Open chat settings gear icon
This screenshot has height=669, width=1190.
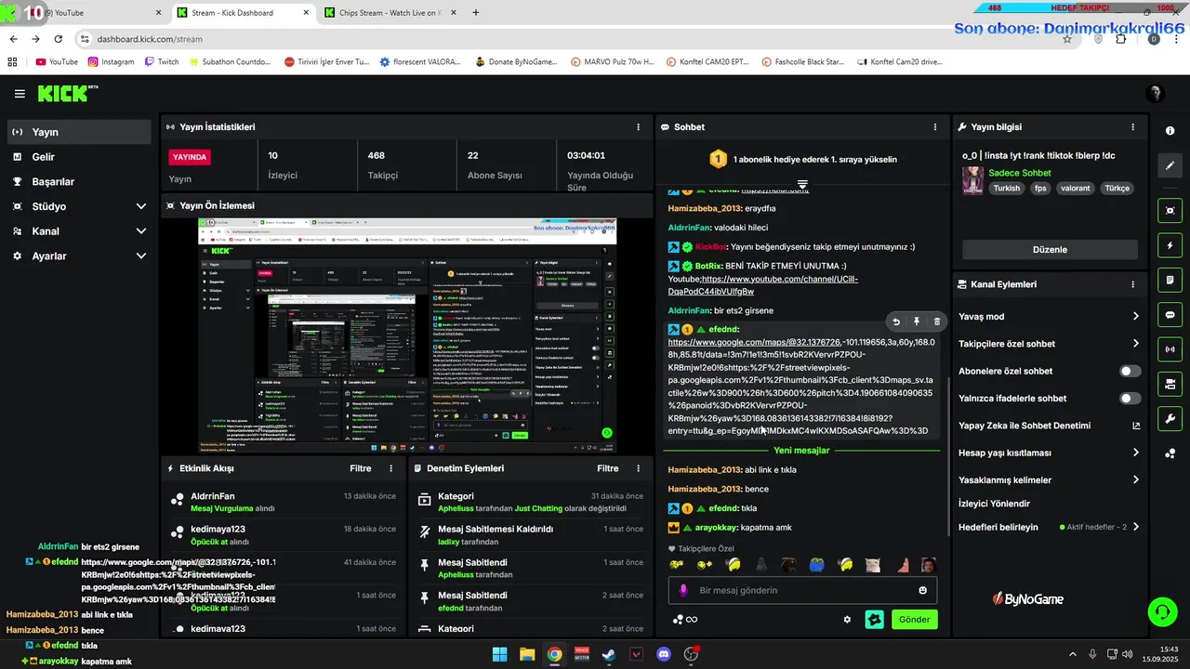click(847, 620)
